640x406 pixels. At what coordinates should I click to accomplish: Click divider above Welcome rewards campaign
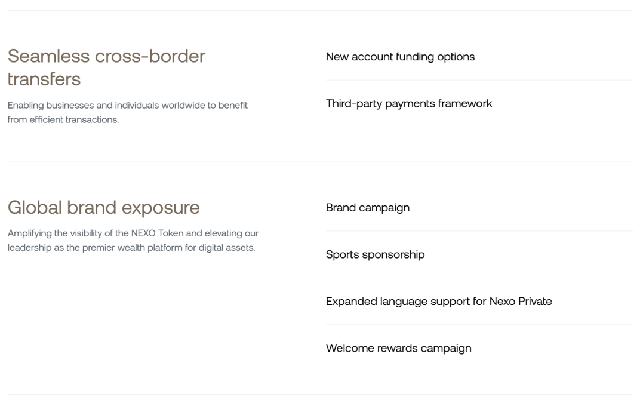pos(479,325)
